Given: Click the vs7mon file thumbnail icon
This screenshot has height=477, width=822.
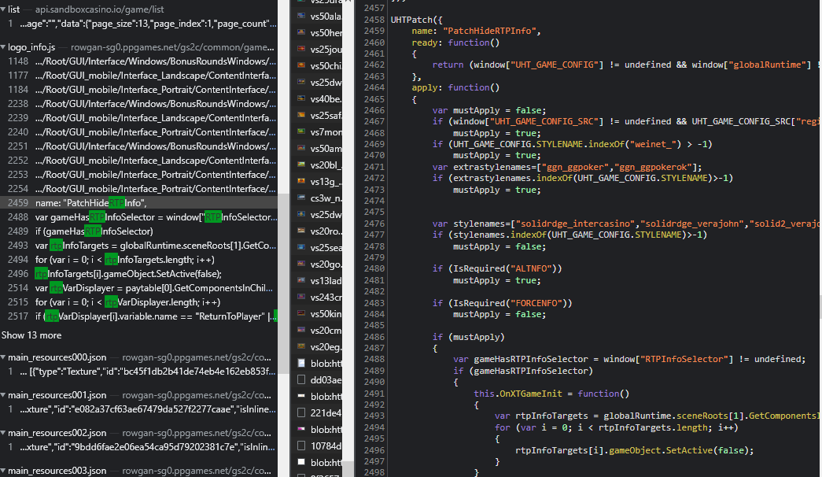Looking at the screenshot, I should coord(302,131).
